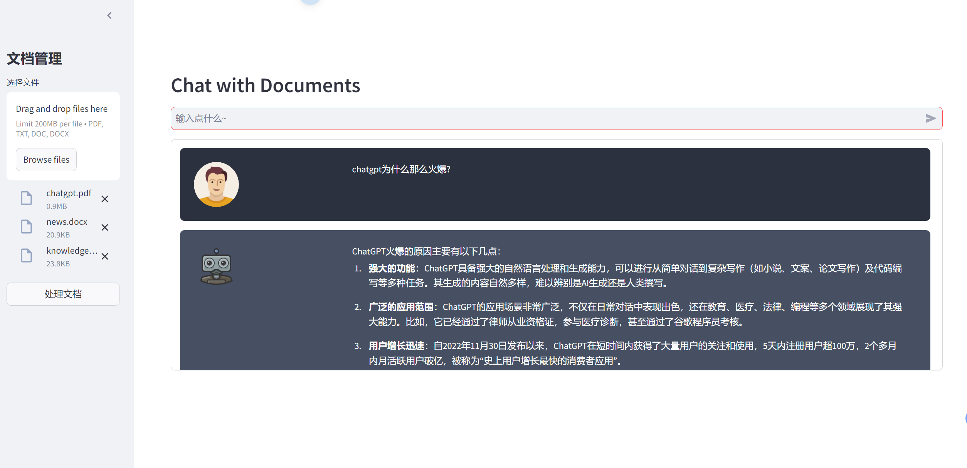This screenshot has height=468, width=967.
Task: Select the chatgpt.pdf file name
Action: [x=69, y=193]
